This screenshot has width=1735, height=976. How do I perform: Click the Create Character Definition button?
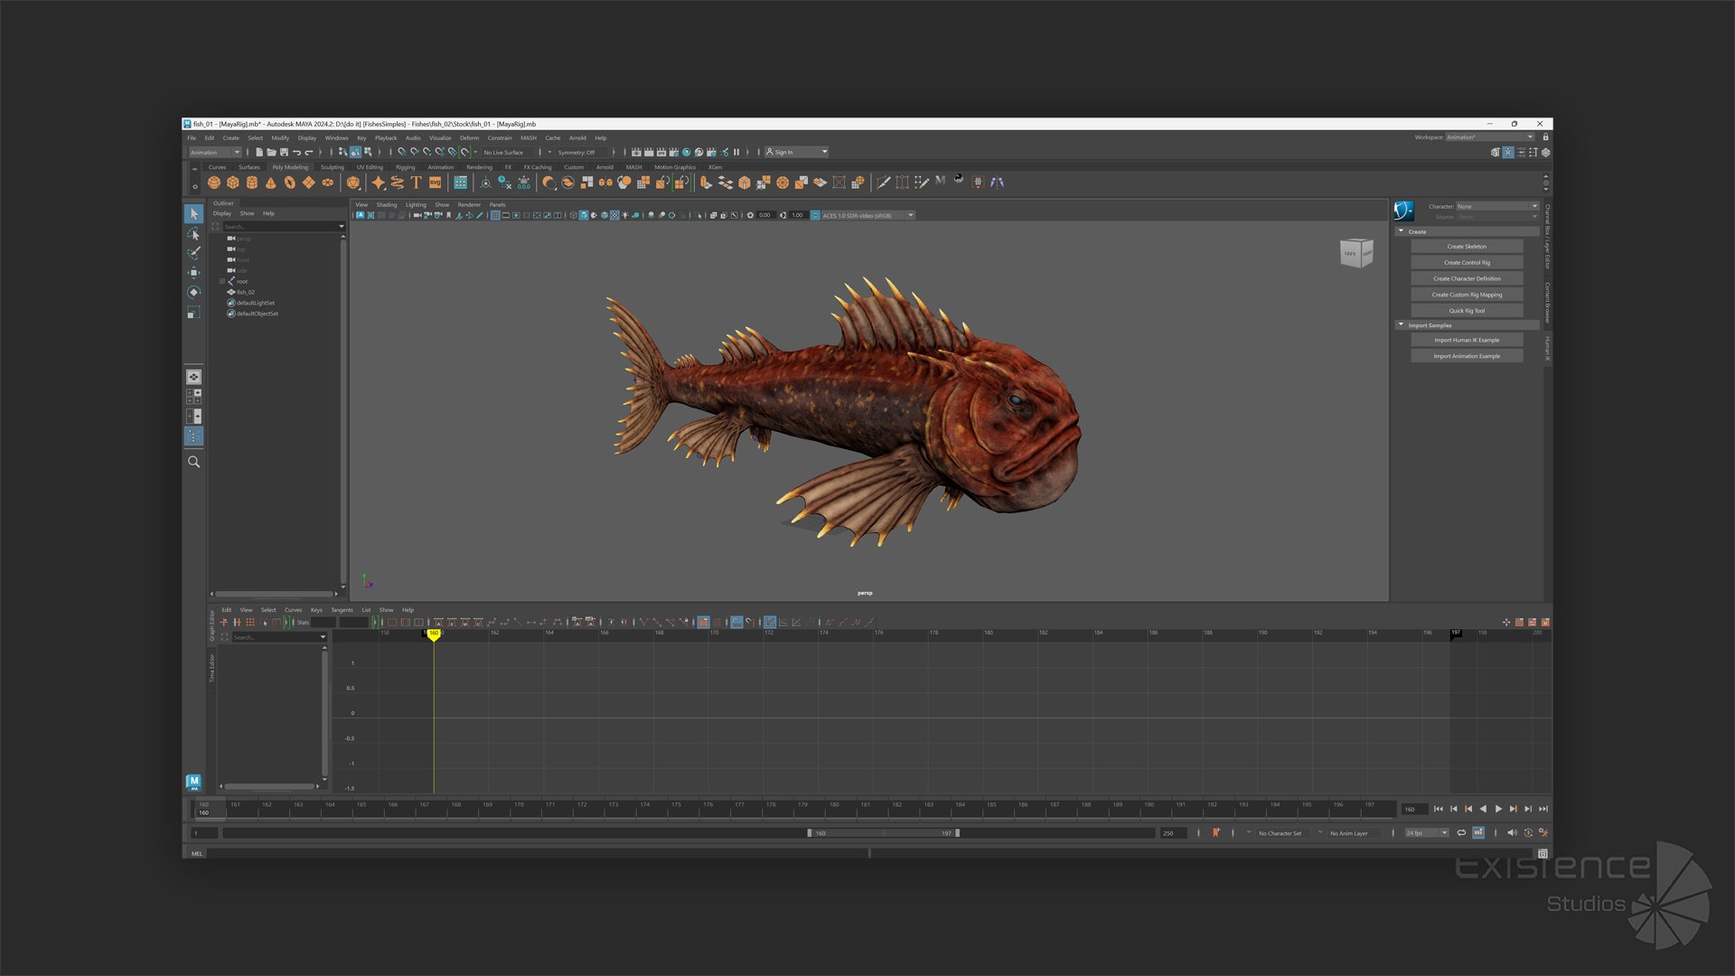(x=1467, y=279)
